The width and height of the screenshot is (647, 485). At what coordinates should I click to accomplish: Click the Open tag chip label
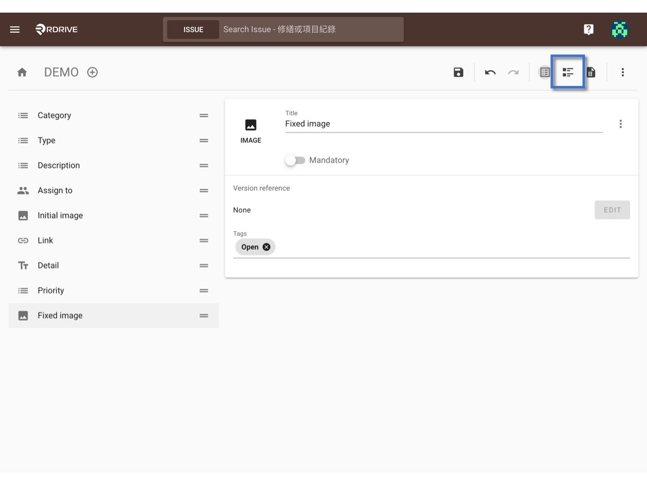[250, 247]
